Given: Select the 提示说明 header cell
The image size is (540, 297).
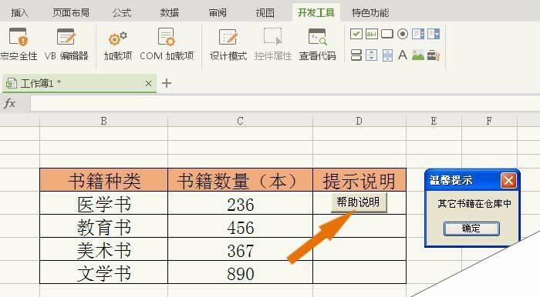Looking at the screenshot, I should tap(359, 179).
